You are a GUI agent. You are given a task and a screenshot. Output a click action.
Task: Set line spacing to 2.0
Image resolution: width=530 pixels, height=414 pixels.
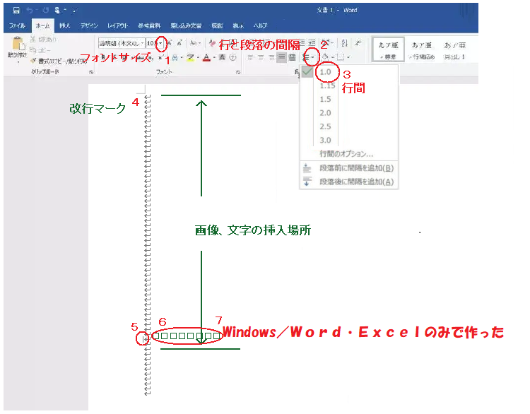[325, 113]
